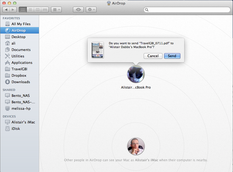Click the FAVORITES section header
Screen dimensions: 233x172
[11, 18]
